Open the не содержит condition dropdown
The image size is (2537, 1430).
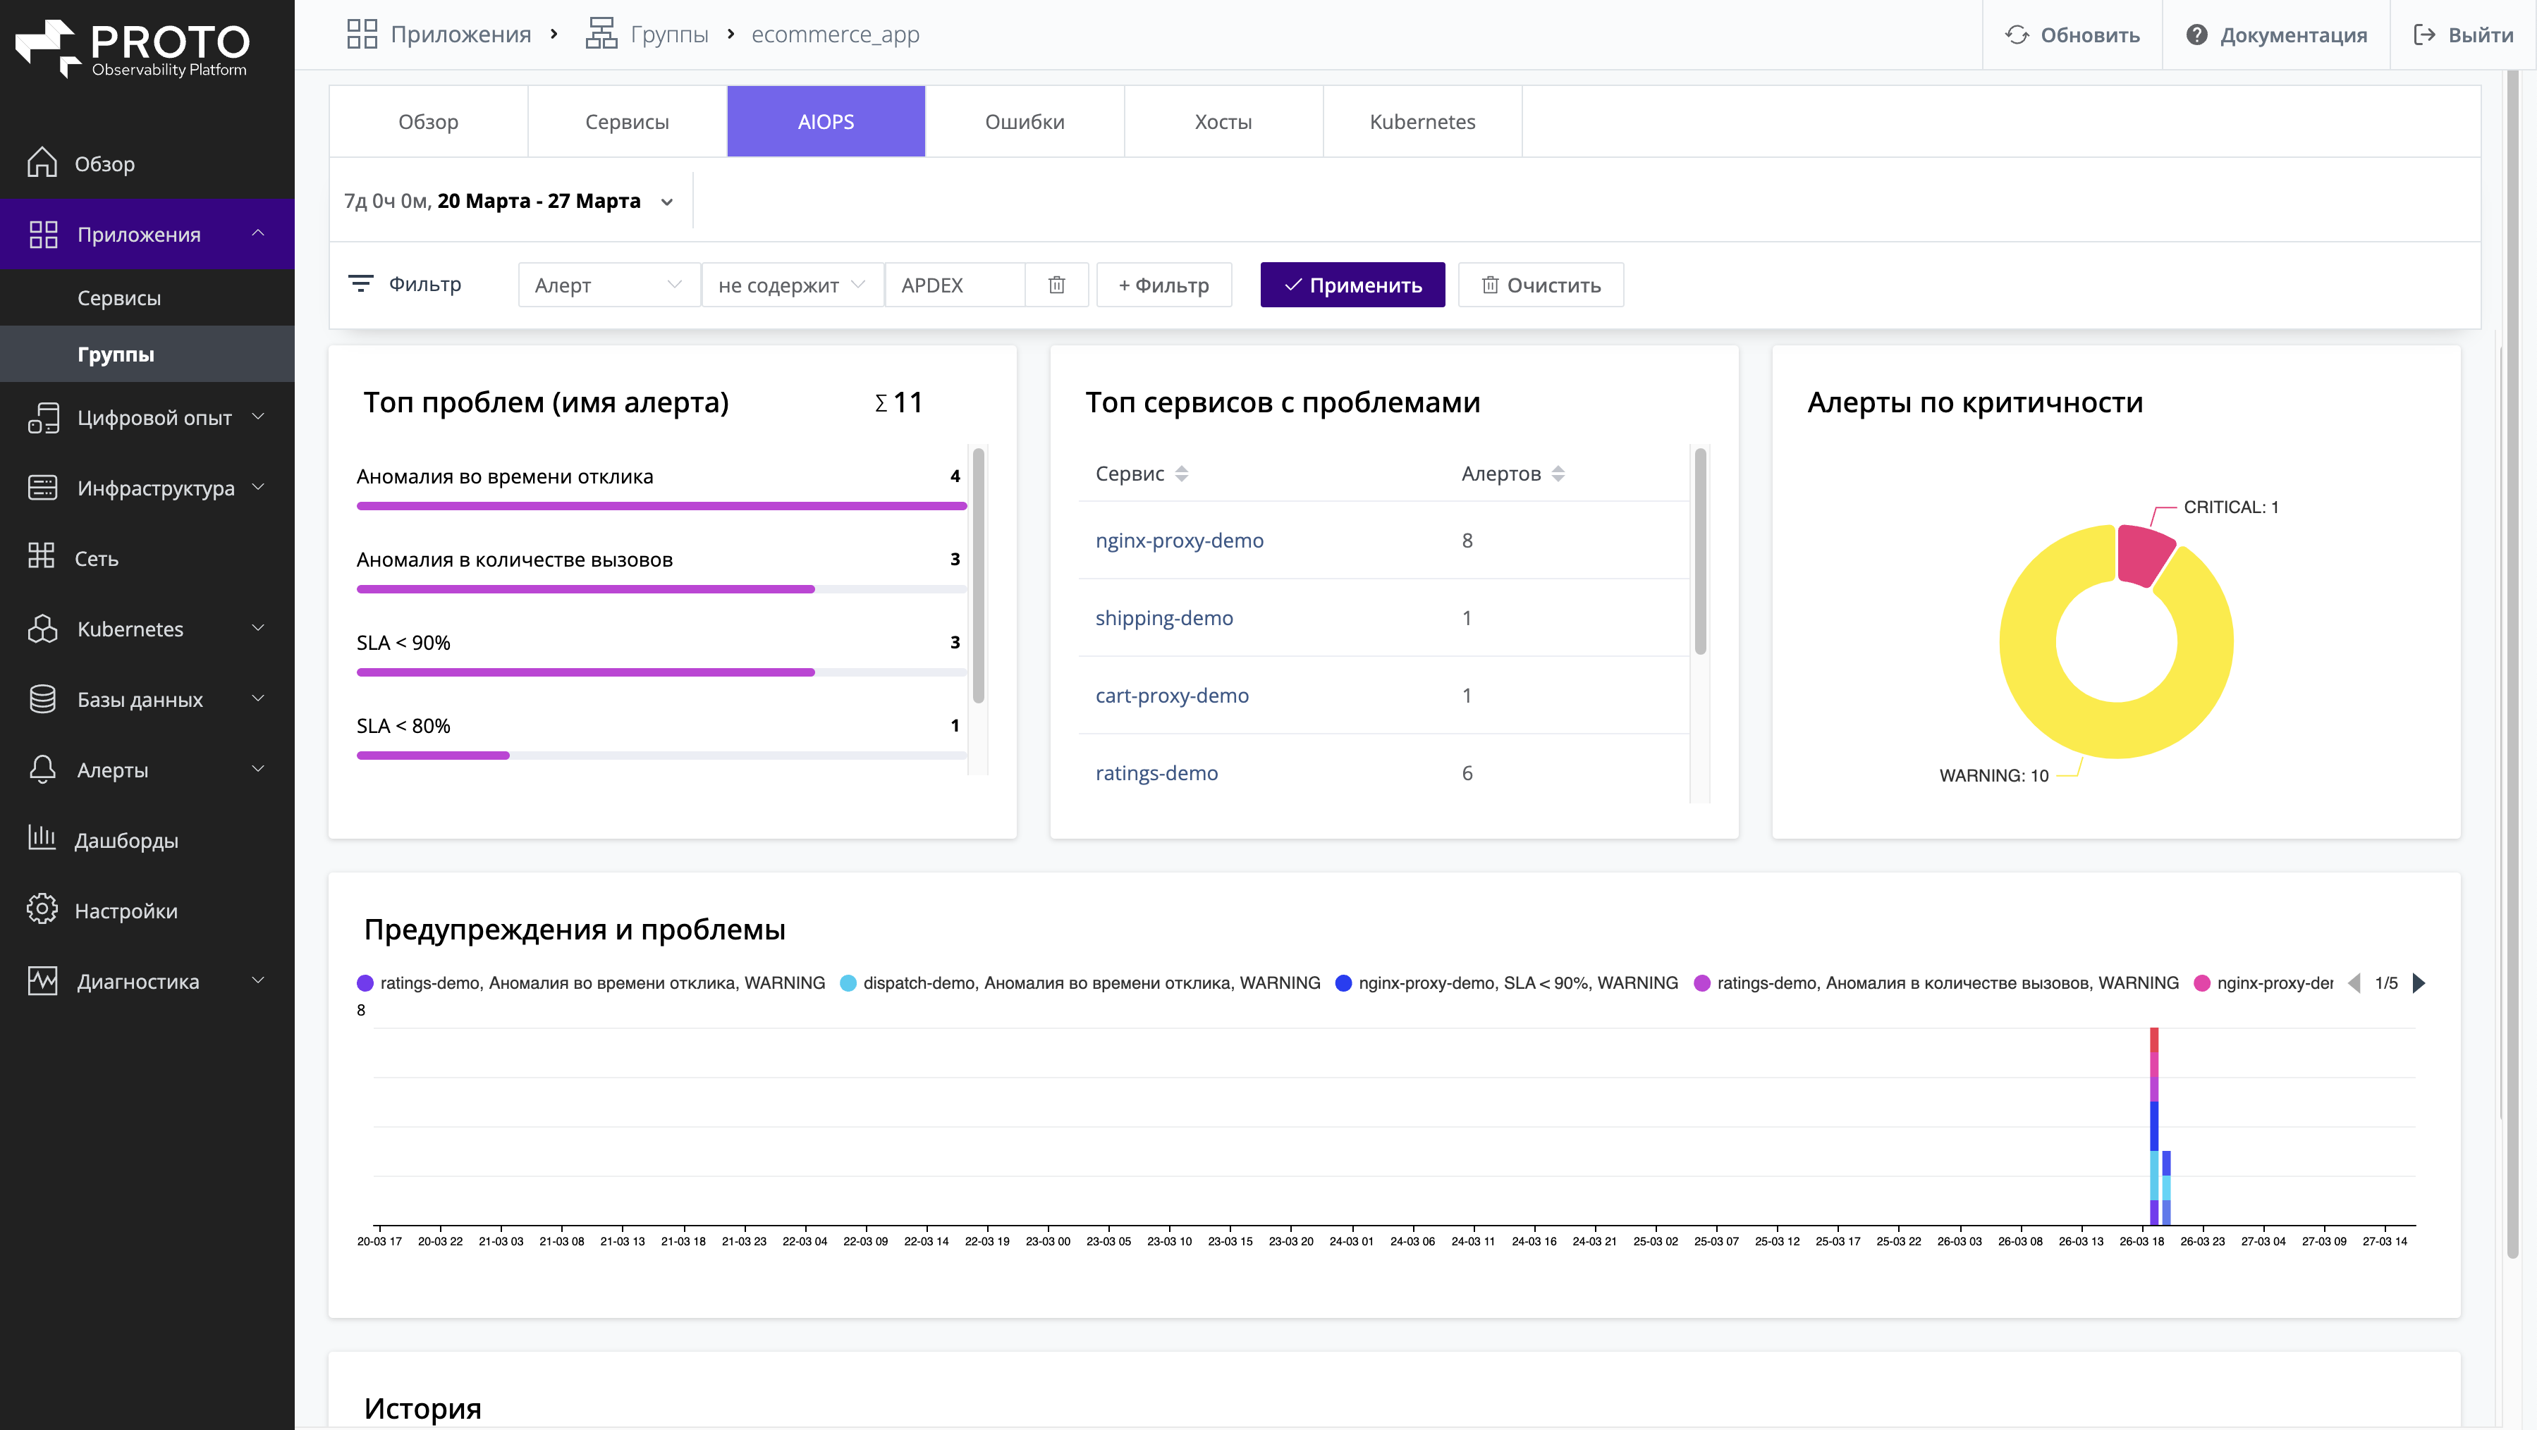click(x=792, y=285)
